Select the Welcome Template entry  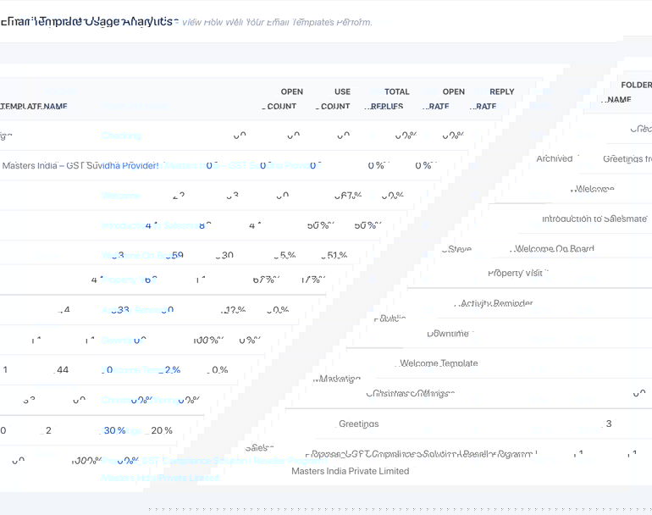coord(439,363)
